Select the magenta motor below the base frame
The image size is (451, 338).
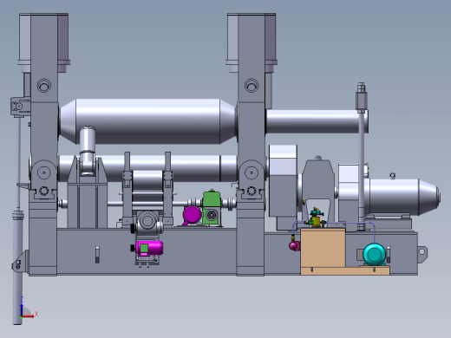point(149,248)
